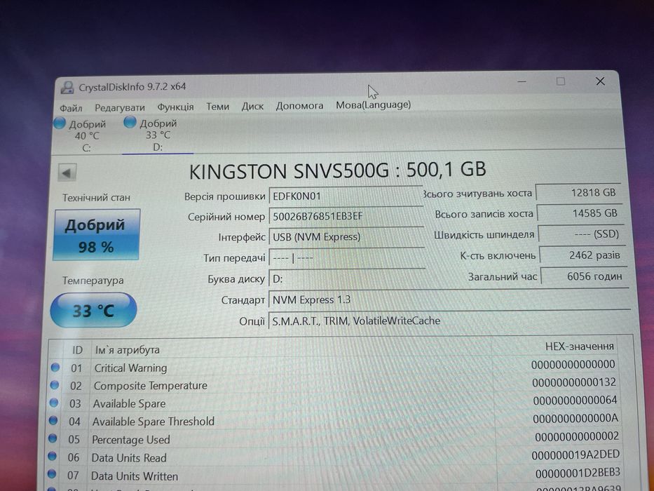The height and width of the screenshot is (491, 654).
Task: Click the firmware version field EDFK0N01
Action: pyautogui.click(x=346, y=196)
